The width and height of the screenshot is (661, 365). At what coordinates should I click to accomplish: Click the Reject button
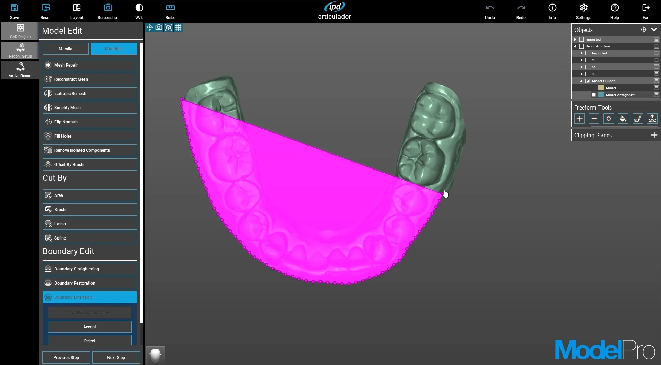[90, 340]
